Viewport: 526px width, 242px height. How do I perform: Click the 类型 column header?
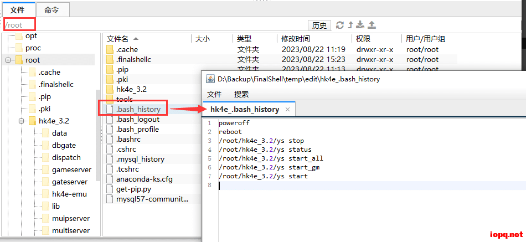point(244,39)
